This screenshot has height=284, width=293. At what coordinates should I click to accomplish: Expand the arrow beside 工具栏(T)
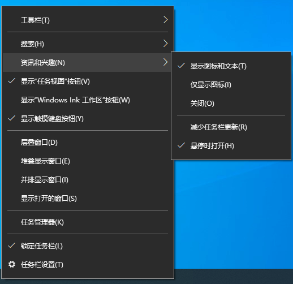[165, 20]
